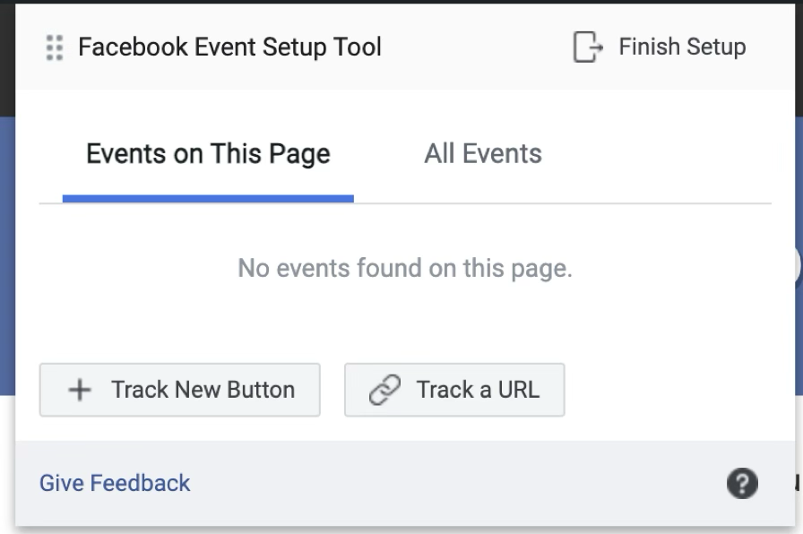
Task: Click the Finish Setup exit arrow icon
Action: click(587, 47)
